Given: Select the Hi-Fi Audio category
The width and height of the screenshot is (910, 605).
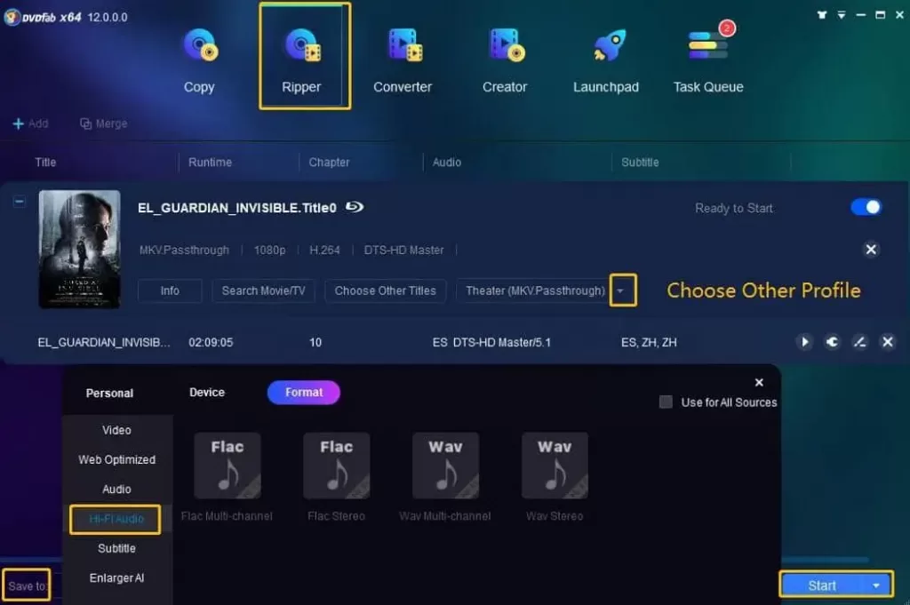Looking at the screenshot, I should point(116,519).
